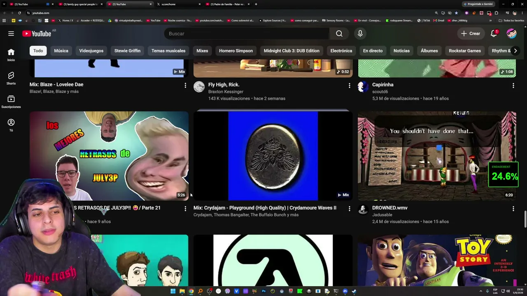
Task: Open a new browser tab with the plus
Action: (x=256, y=4)
